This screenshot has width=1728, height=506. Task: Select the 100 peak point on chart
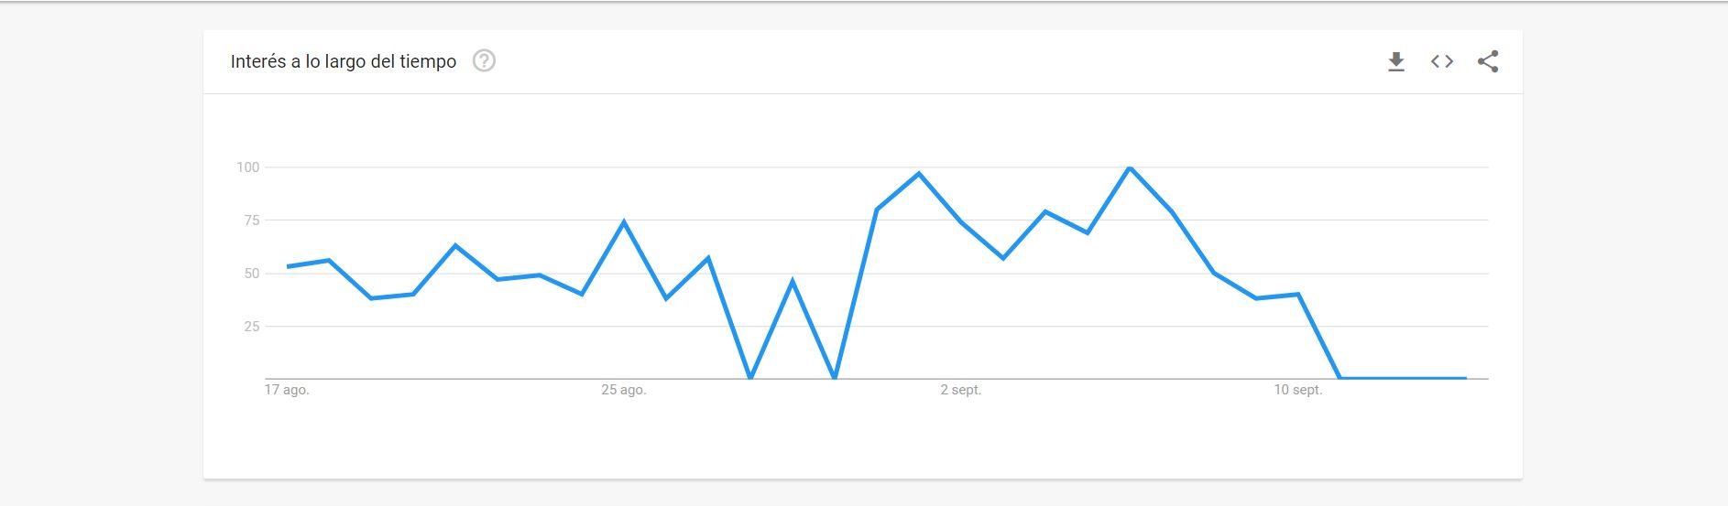pos(1130,167)
